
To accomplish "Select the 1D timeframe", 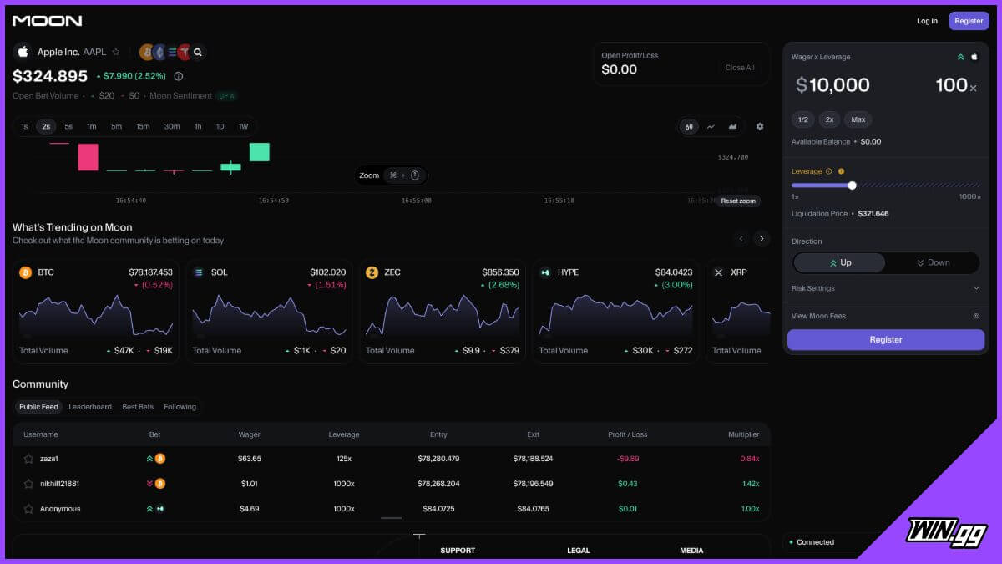I will point(220,127).
